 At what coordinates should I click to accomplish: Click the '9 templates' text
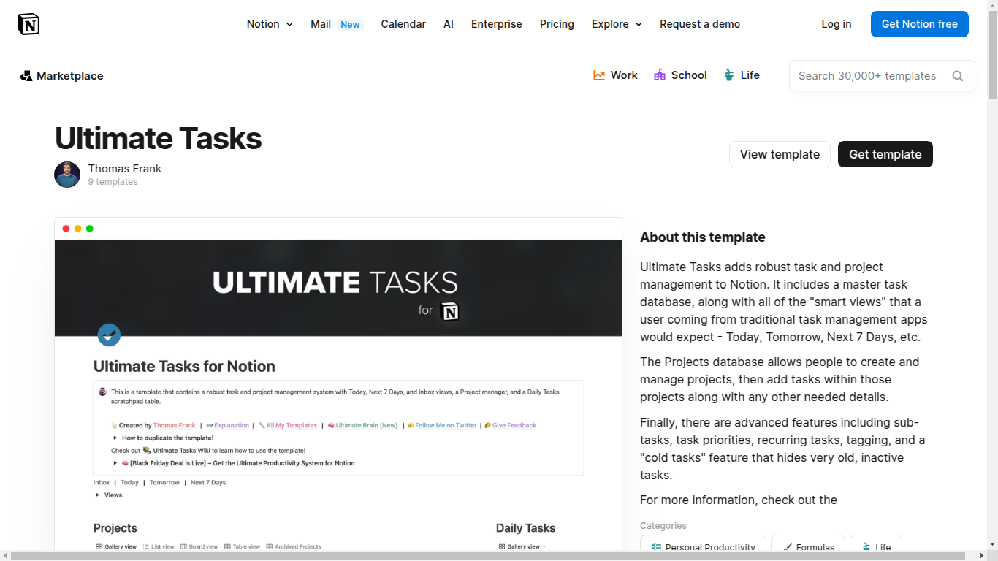113,182
